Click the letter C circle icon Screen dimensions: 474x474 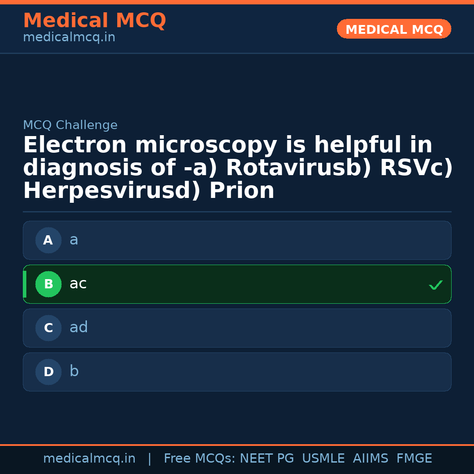point(48,328)
